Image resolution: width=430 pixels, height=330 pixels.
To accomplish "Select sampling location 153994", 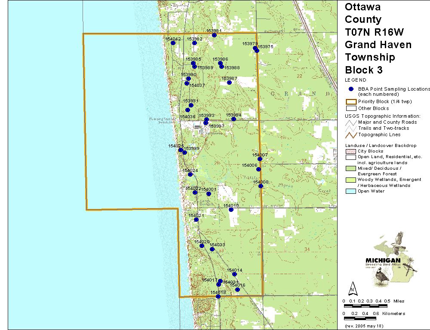I will [233, 119].
